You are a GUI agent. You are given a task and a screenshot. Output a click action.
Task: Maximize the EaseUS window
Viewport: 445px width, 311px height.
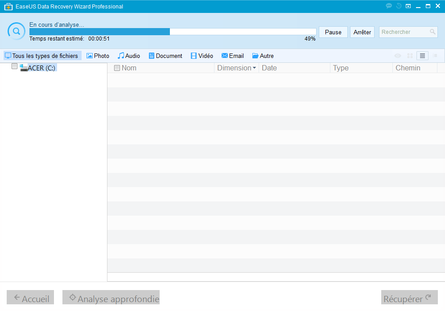pyautogui.click(x=428, y=6)
